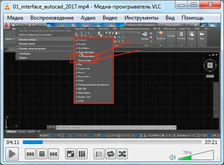This screenshot has height=165, width=224.
Task: Toggle shuffle (random) playback
Action: tap(122, 154)
